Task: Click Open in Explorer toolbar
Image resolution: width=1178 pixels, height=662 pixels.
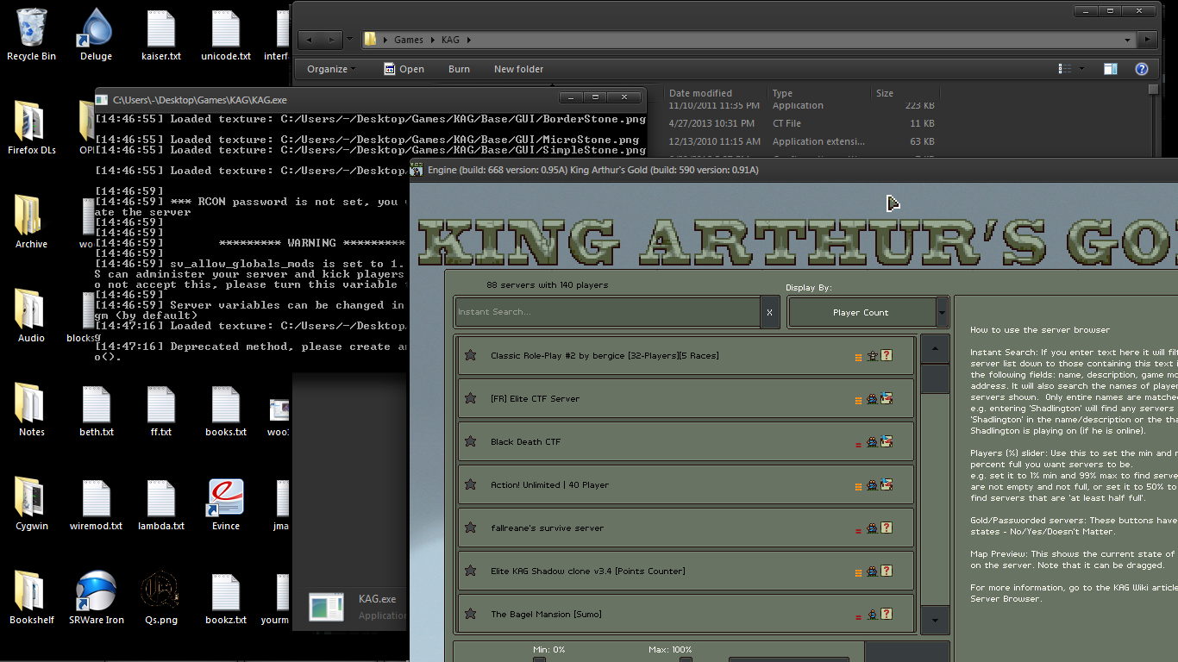Action: click(404, 69)
